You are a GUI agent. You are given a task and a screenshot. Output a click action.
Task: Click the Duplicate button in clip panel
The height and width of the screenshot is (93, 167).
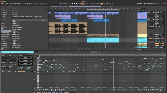click(9, 59)
